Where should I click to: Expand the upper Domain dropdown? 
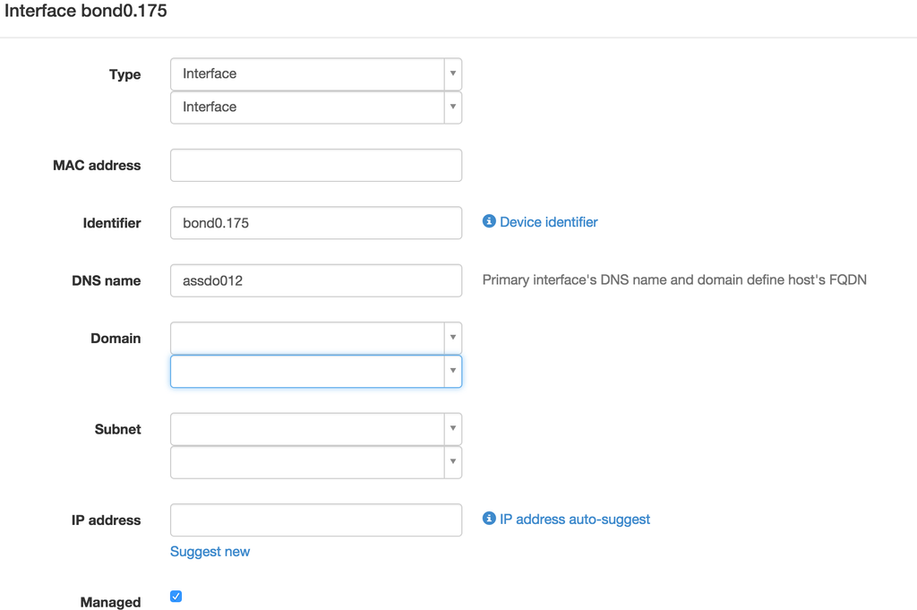coord(316,338)
